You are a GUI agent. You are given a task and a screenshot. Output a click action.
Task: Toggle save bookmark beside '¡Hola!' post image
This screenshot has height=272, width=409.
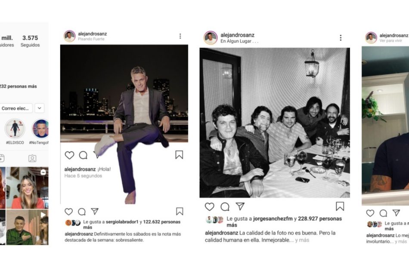pos(179,155)
